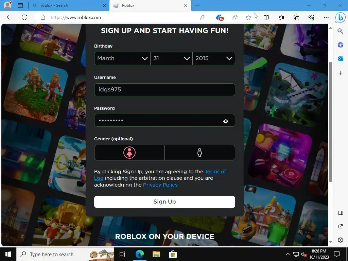Screen dimensions: 348x261
Task: Switch to the Roblox tab
Action: coord(150,5)
